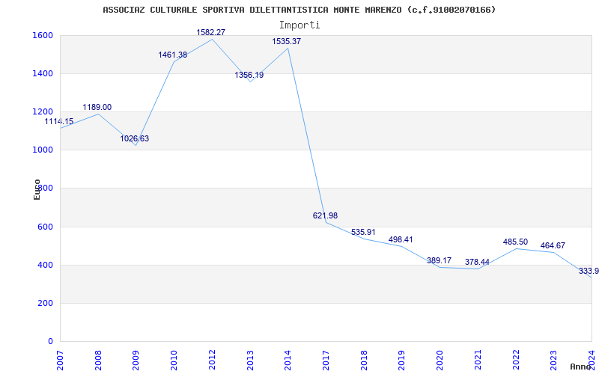Image resolution: width=599 pixels, height=374 pixels.
Task: Click the 1000 y-axis tick label
Action: 41,150
